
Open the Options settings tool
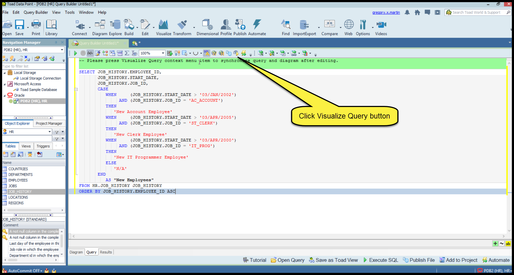click(363, 28)
